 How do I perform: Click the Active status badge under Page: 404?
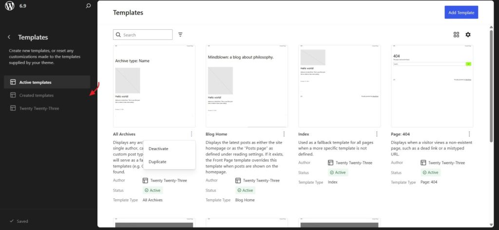pos(430,172)
